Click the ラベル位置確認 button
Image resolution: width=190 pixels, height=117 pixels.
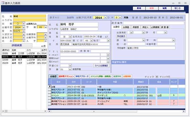pos(101,66)
